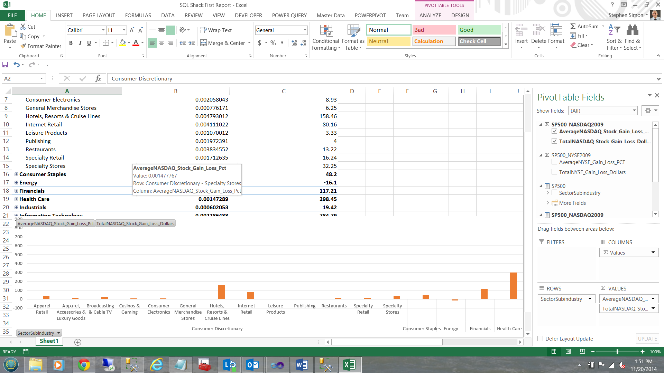This screenshot has width=664, height=373.
Task: Expand the Consumer Staples row group
Action: coord(16,174)
